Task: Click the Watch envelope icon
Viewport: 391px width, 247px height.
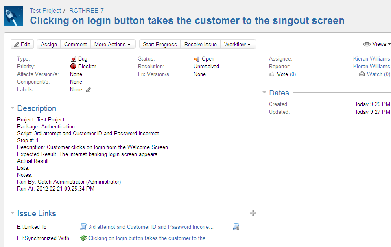Action: click(362, 74)
